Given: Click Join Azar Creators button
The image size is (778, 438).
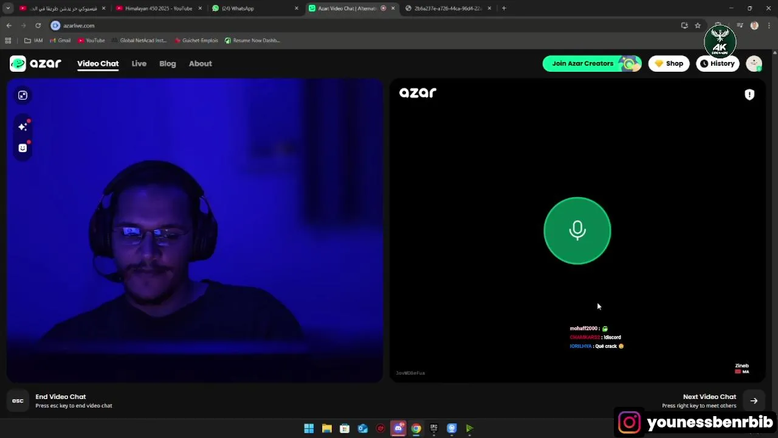Looking at the screenshot, I should coord(592,63).
